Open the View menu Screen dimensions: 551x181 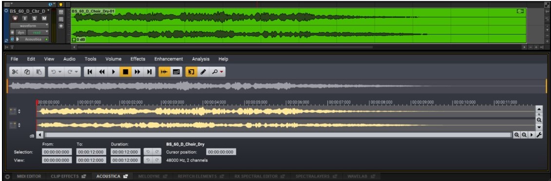click(x=49, y=59)
